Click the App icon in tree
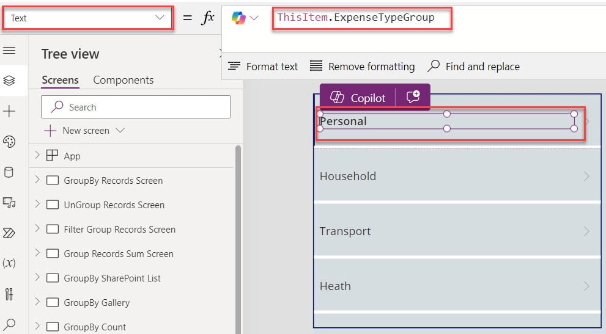This screenshot has height=334, width=606. click(x=52, y=156)
